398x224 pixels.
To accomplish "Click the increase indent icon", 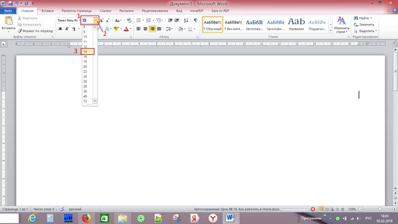I will [177, 20].
